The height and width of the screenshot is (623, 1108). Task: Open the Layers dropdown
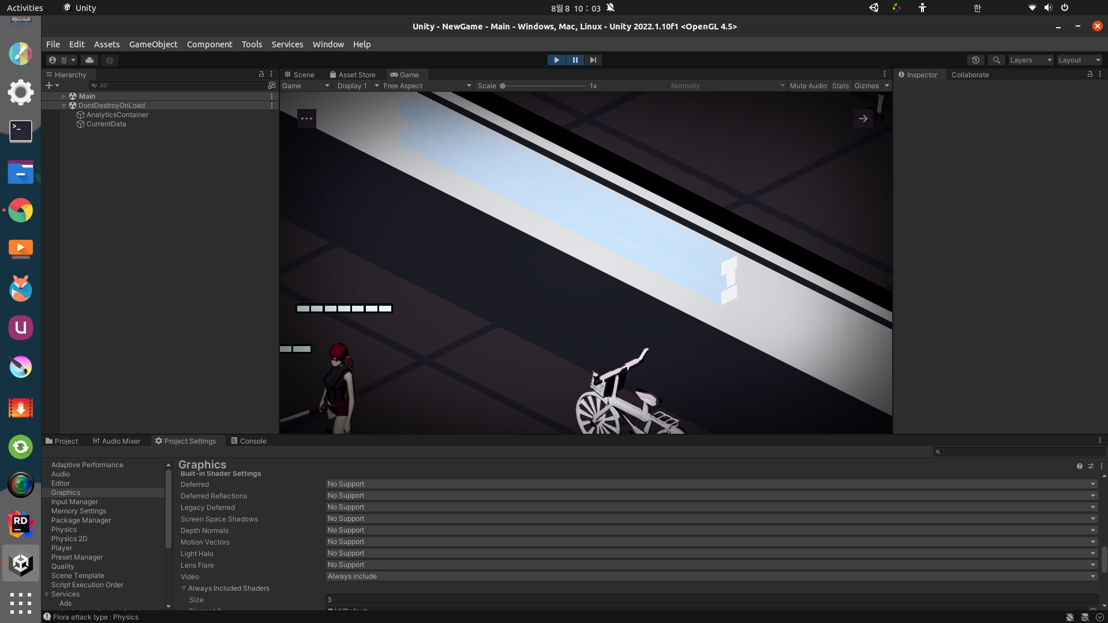[1031, 60]
